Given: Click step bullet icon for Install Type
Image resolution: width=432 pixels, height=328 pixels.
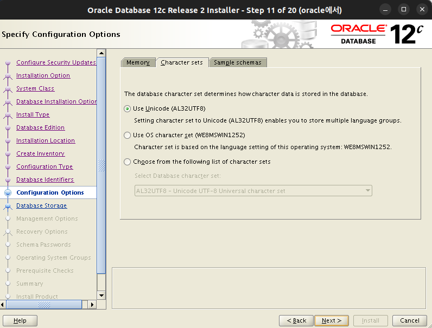Looking at the screenshot, I should [x=8, y=115].
